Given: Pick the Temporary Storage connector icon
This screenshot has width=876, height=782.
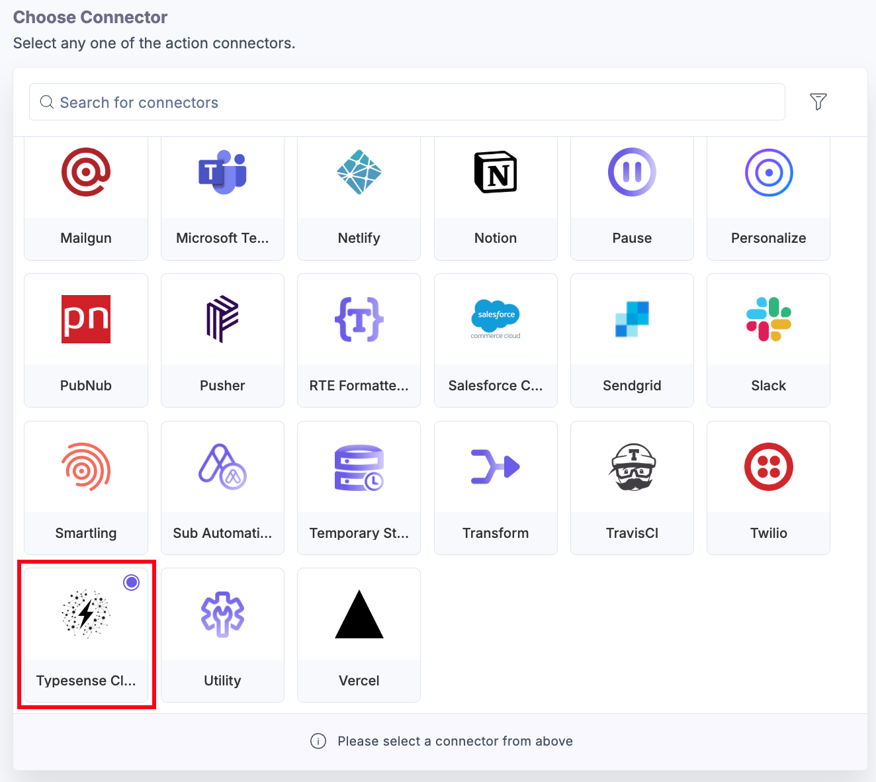Looking at the screenshot, I should [359, 467].
